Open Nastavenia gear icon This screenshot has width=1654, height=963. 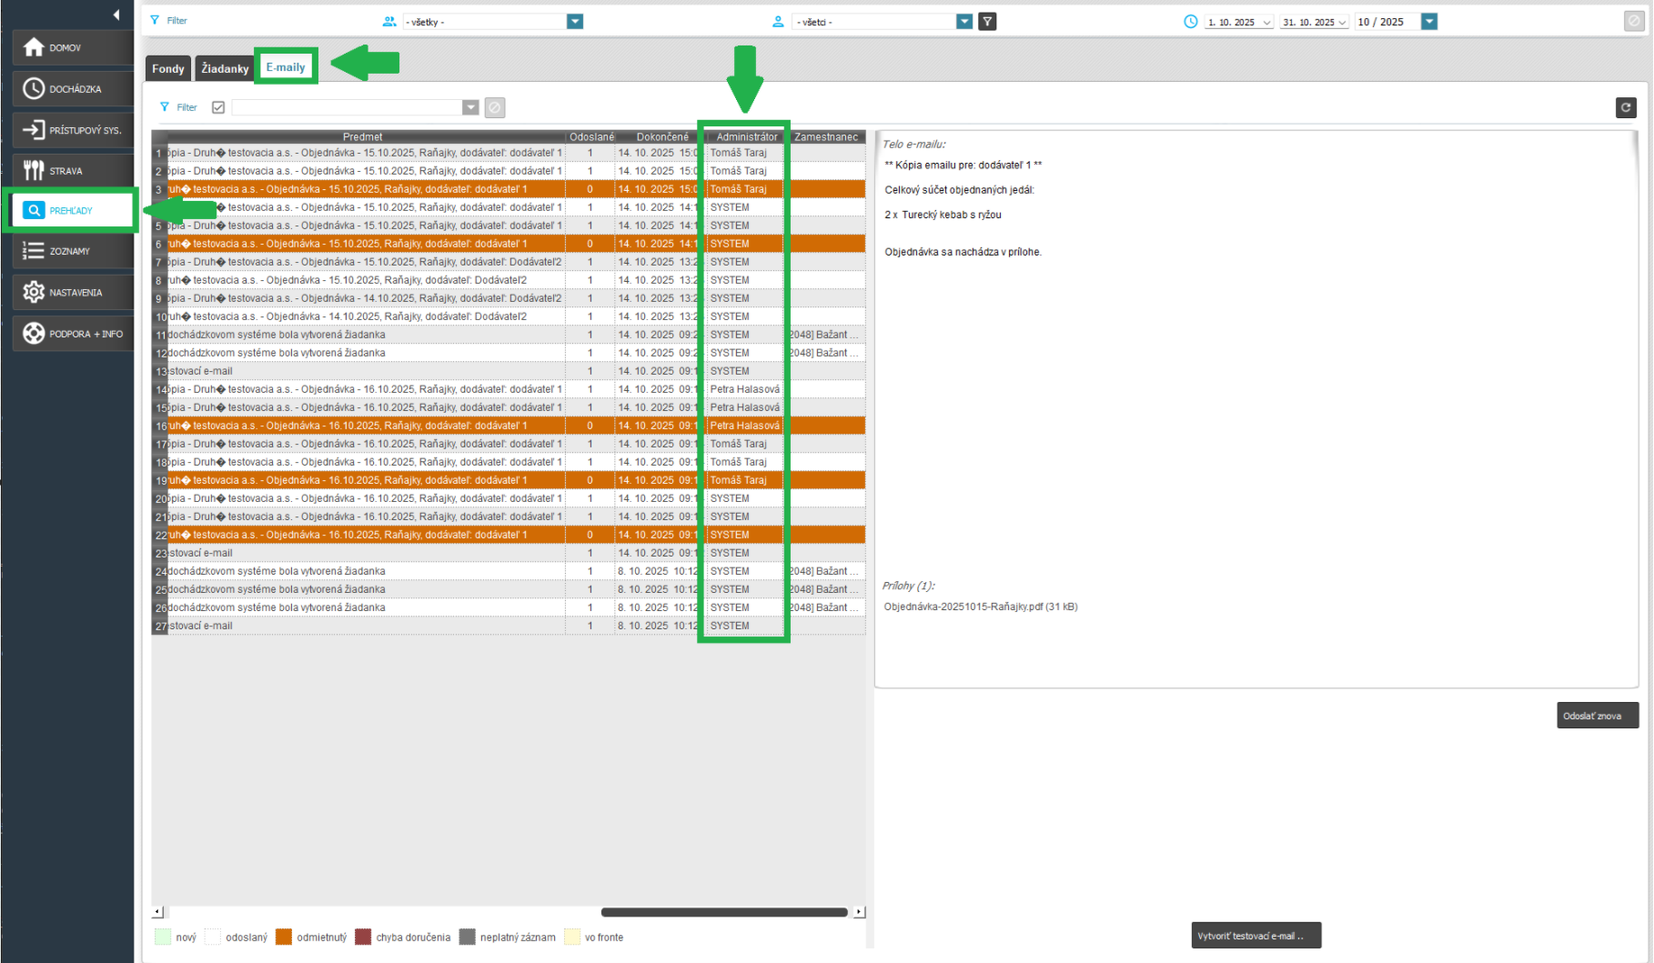point(34,292)
